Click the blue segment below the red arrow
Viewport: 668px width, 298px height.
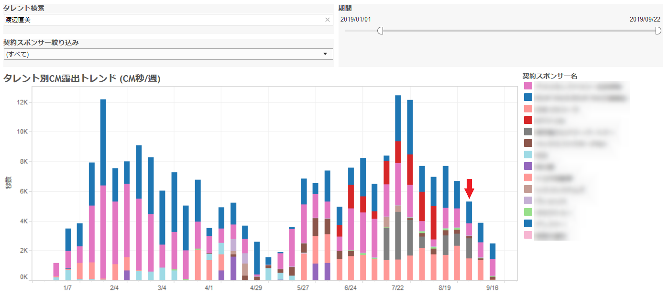pyautogui.click(x=469, y=212)
